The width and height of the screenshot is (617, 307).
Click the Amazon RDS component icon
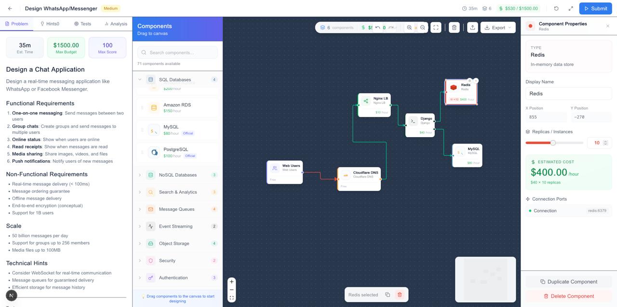[x=154, y=107]
